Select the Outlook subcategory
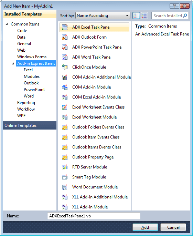 click(31, 83)
